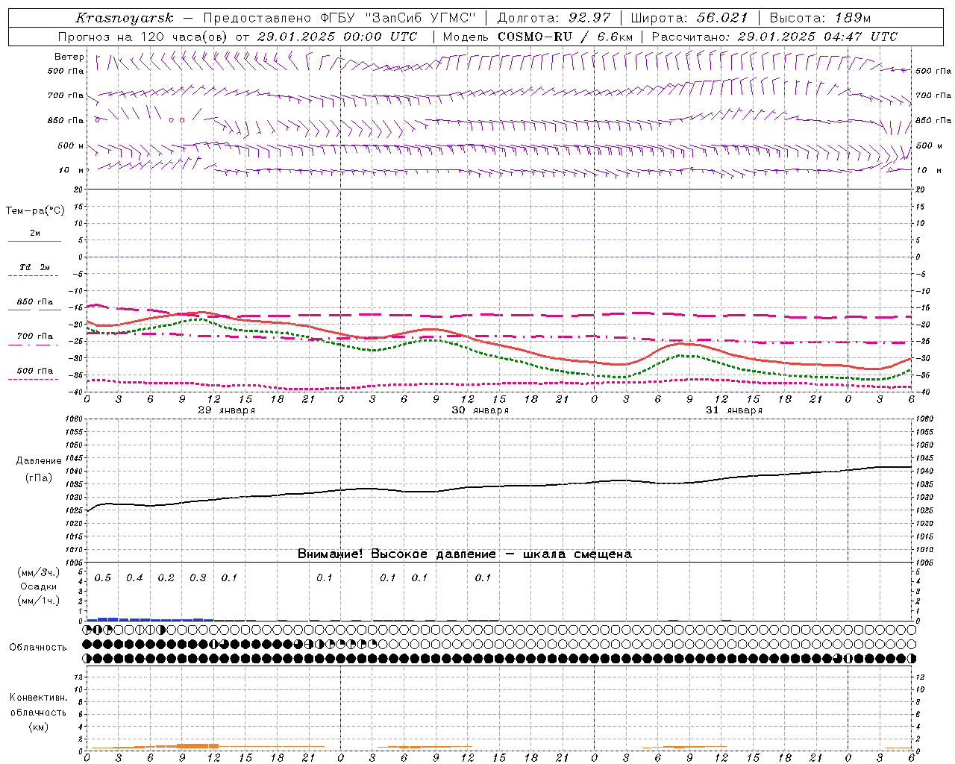Select the 'Прогноз на 120 часа(ов)' forecast text
This screenshot has width=955, height=764.
click(x=143, y=37)
